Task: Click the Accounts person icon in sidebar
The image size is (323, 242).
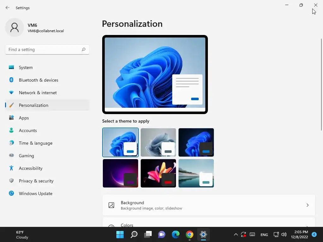Action: pyautogui.click(x=11, y=130)
